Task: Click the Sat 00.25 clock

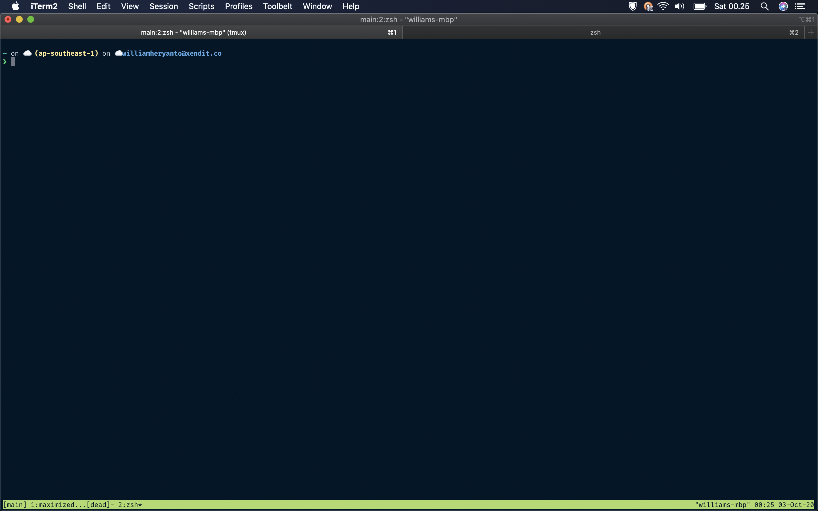Action: click(732, 6)
